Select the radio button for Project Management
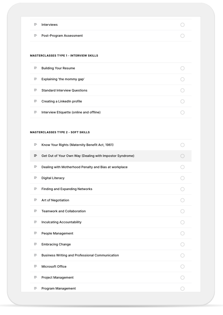Image resolution: width=223 pixels, height=315 pixels. pos(182,277)
